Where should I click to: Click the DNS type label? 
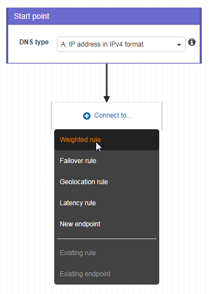[x=34, y=42]
